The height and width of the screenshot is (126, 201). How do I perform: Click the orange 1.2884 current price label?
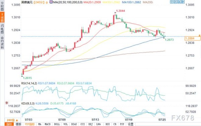[x=193, y=38]
